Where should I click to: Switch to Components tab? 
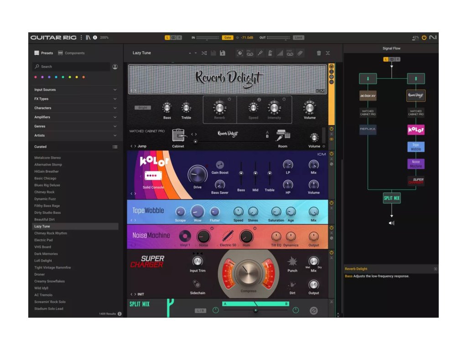[71, 53]
